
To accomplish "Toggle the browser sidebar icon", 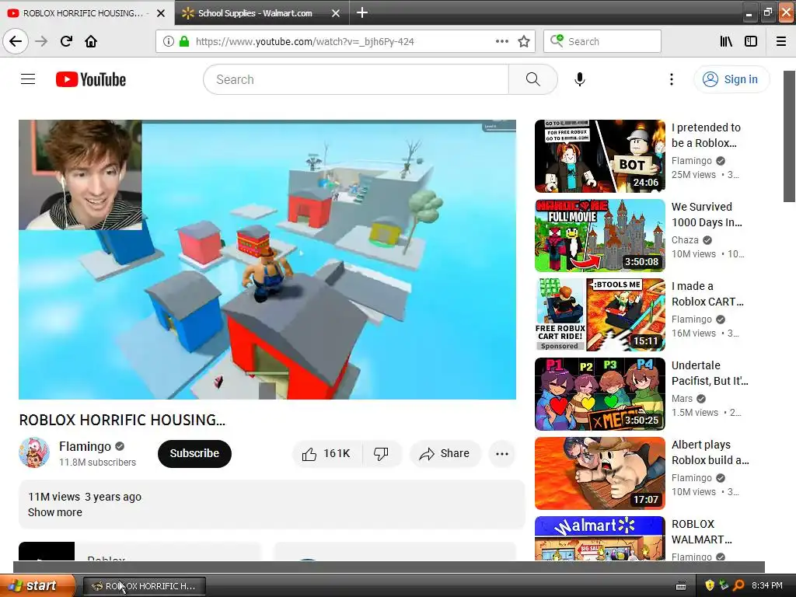I will pyautogui.click(x=751, y=41).
